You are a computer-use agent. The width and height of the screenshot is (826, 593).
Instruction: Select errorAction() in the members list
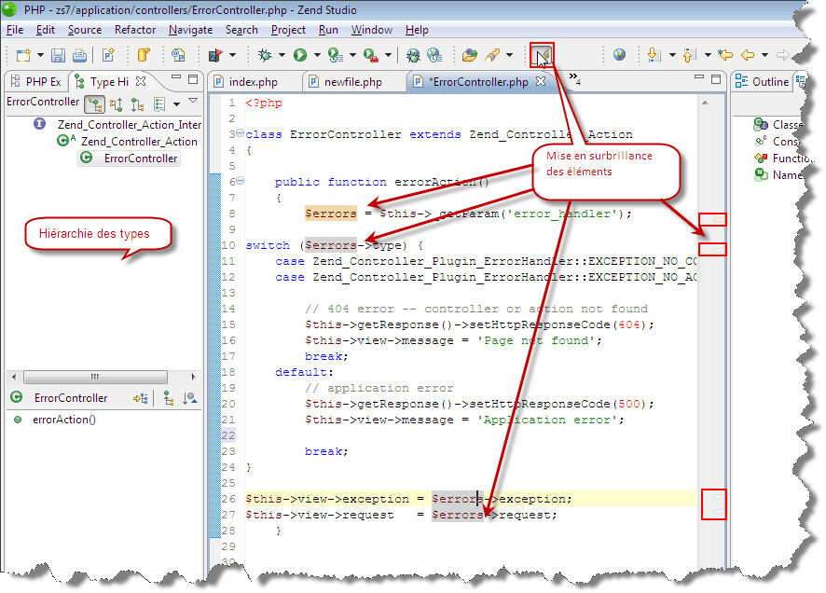click(63, 419)
